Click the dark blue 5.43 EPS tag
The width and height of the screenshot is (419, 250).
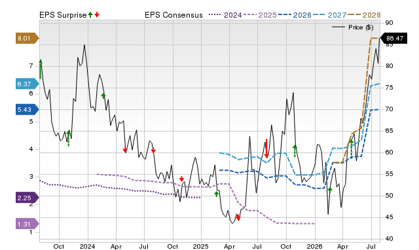tap(27, 110)
